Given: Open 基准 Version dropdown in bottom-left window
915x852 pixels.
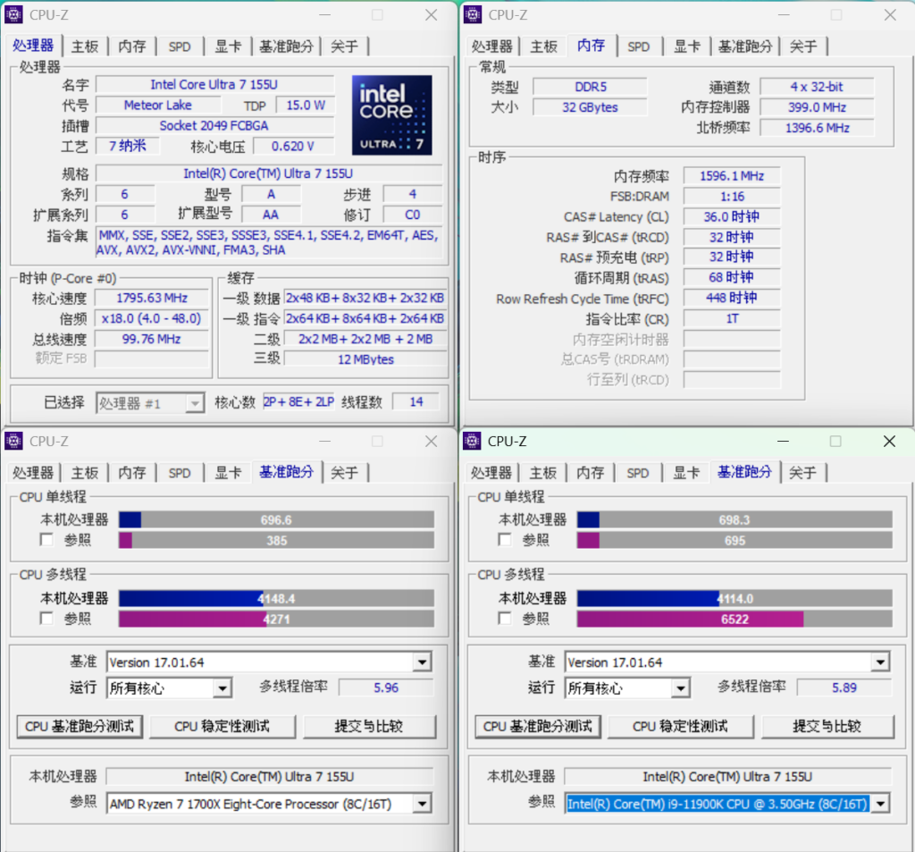Looking at the screenshot, I should coord(269,662).
